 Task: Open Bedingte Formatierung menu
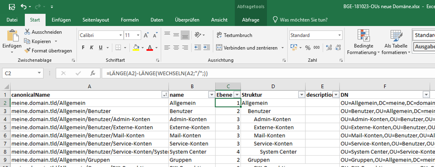pos(364,42)
